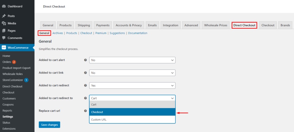Open the Wholesale Prices tab
The height and width of the screenshot is (132, 294).
(215, 25)
